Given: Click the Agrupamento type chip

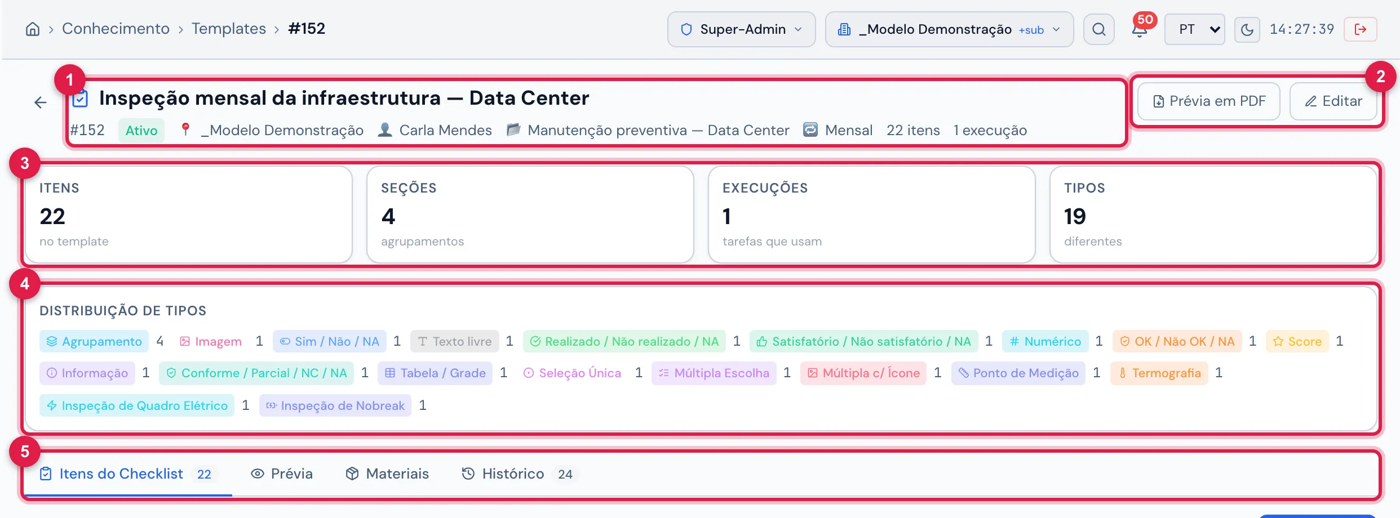Looking at the screenshot, I should coord(94,342).
